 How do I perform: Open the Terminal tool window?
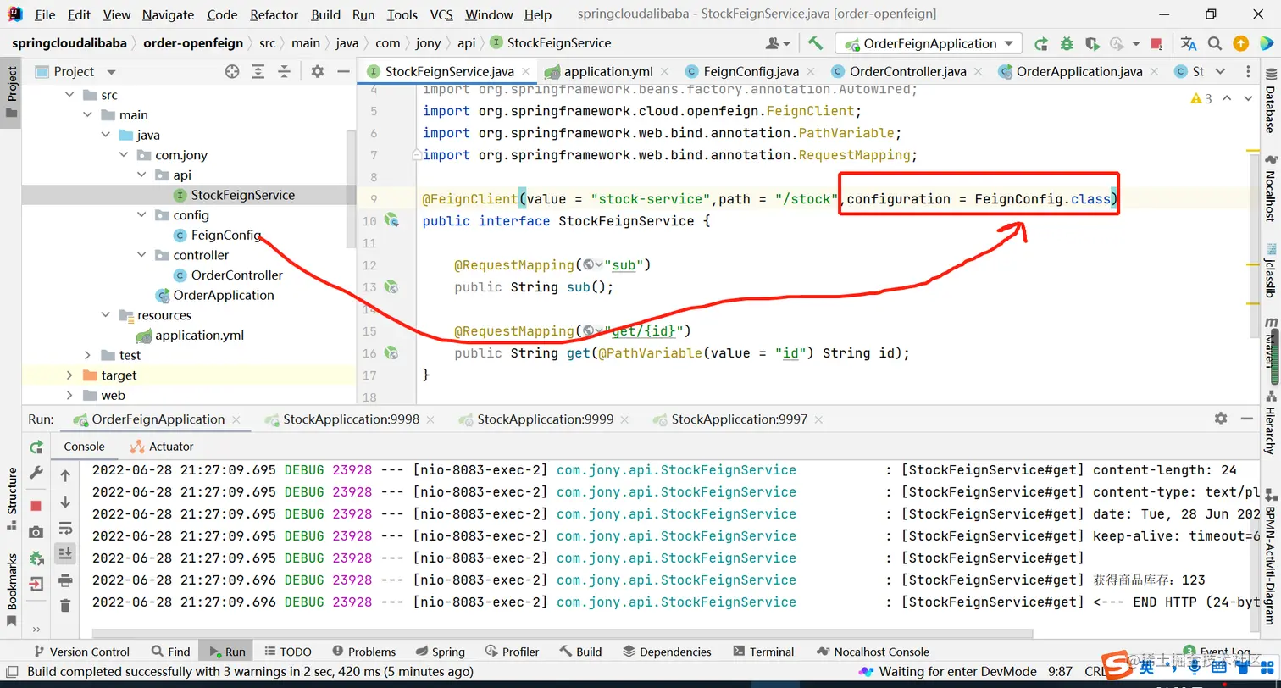(762, 652)
